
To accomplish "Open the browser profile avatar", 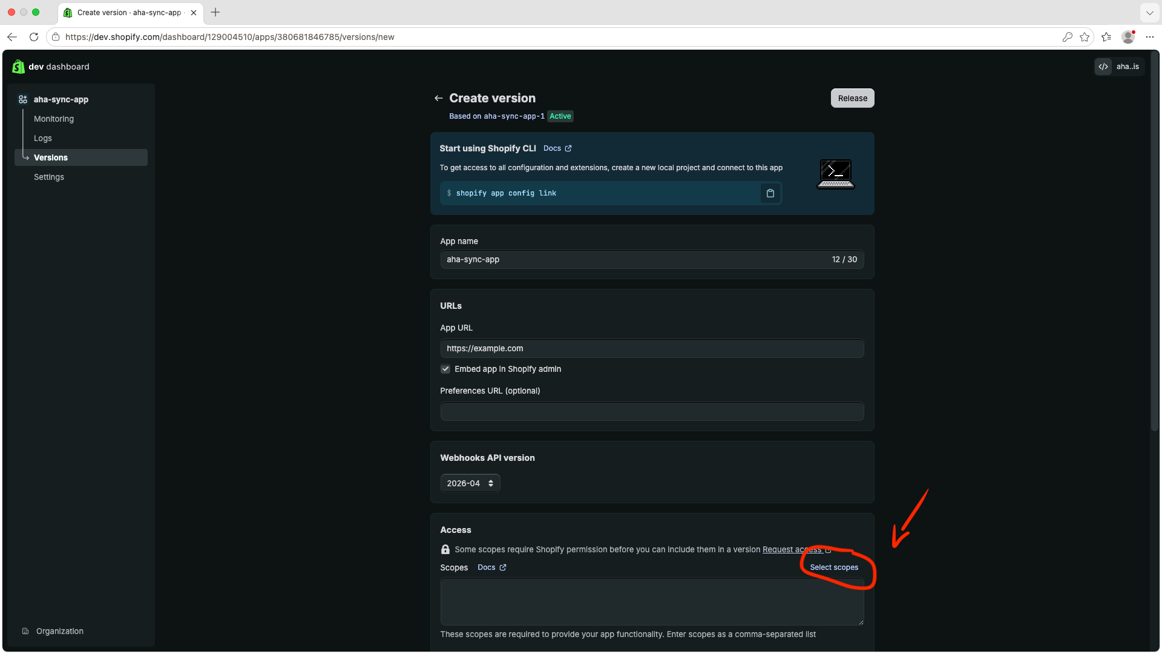I will click(1128, 37).
